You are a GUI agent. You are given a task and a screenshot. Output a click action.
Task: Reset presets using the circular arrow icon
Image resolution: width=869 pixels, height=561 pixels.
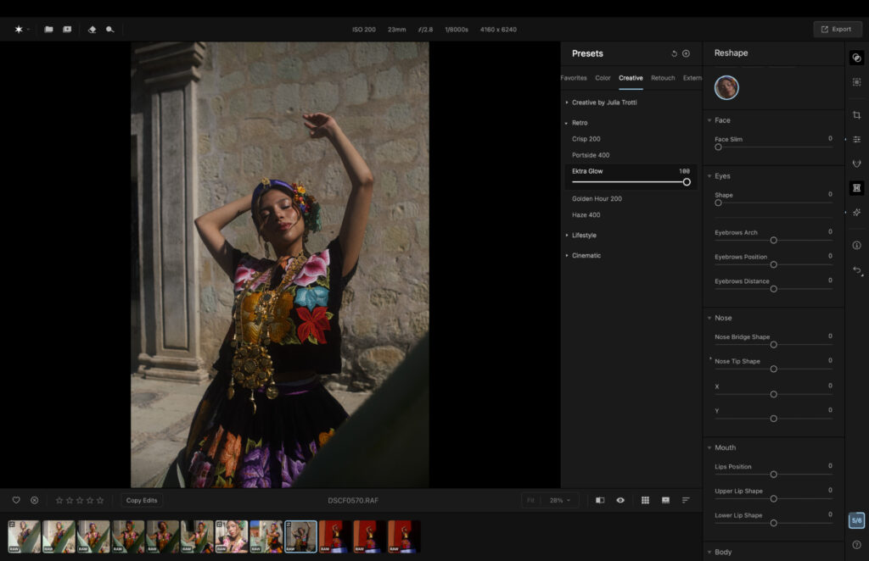click(x=674, y=53)
